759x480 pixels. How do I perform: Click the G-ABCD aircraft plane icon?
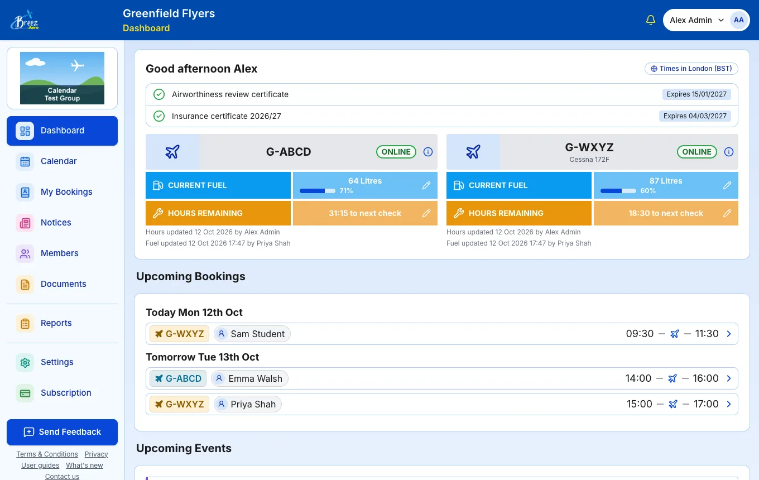coord(172,152)
